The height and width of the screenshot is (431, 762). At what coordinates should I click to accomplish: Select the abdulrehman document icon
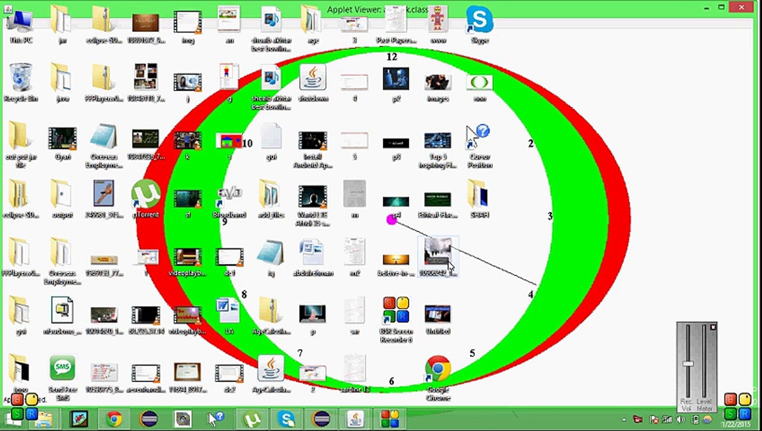pyautogui.click(x=313, y=258)
